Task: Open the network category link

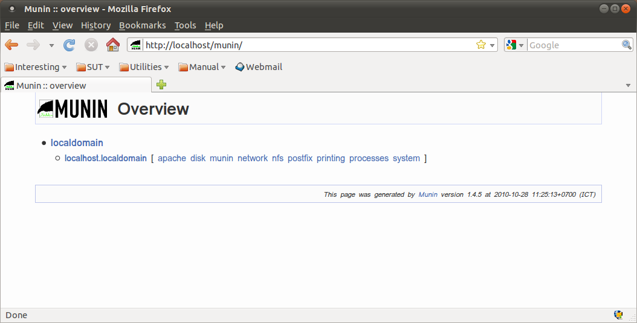Action: coord(253,158)
